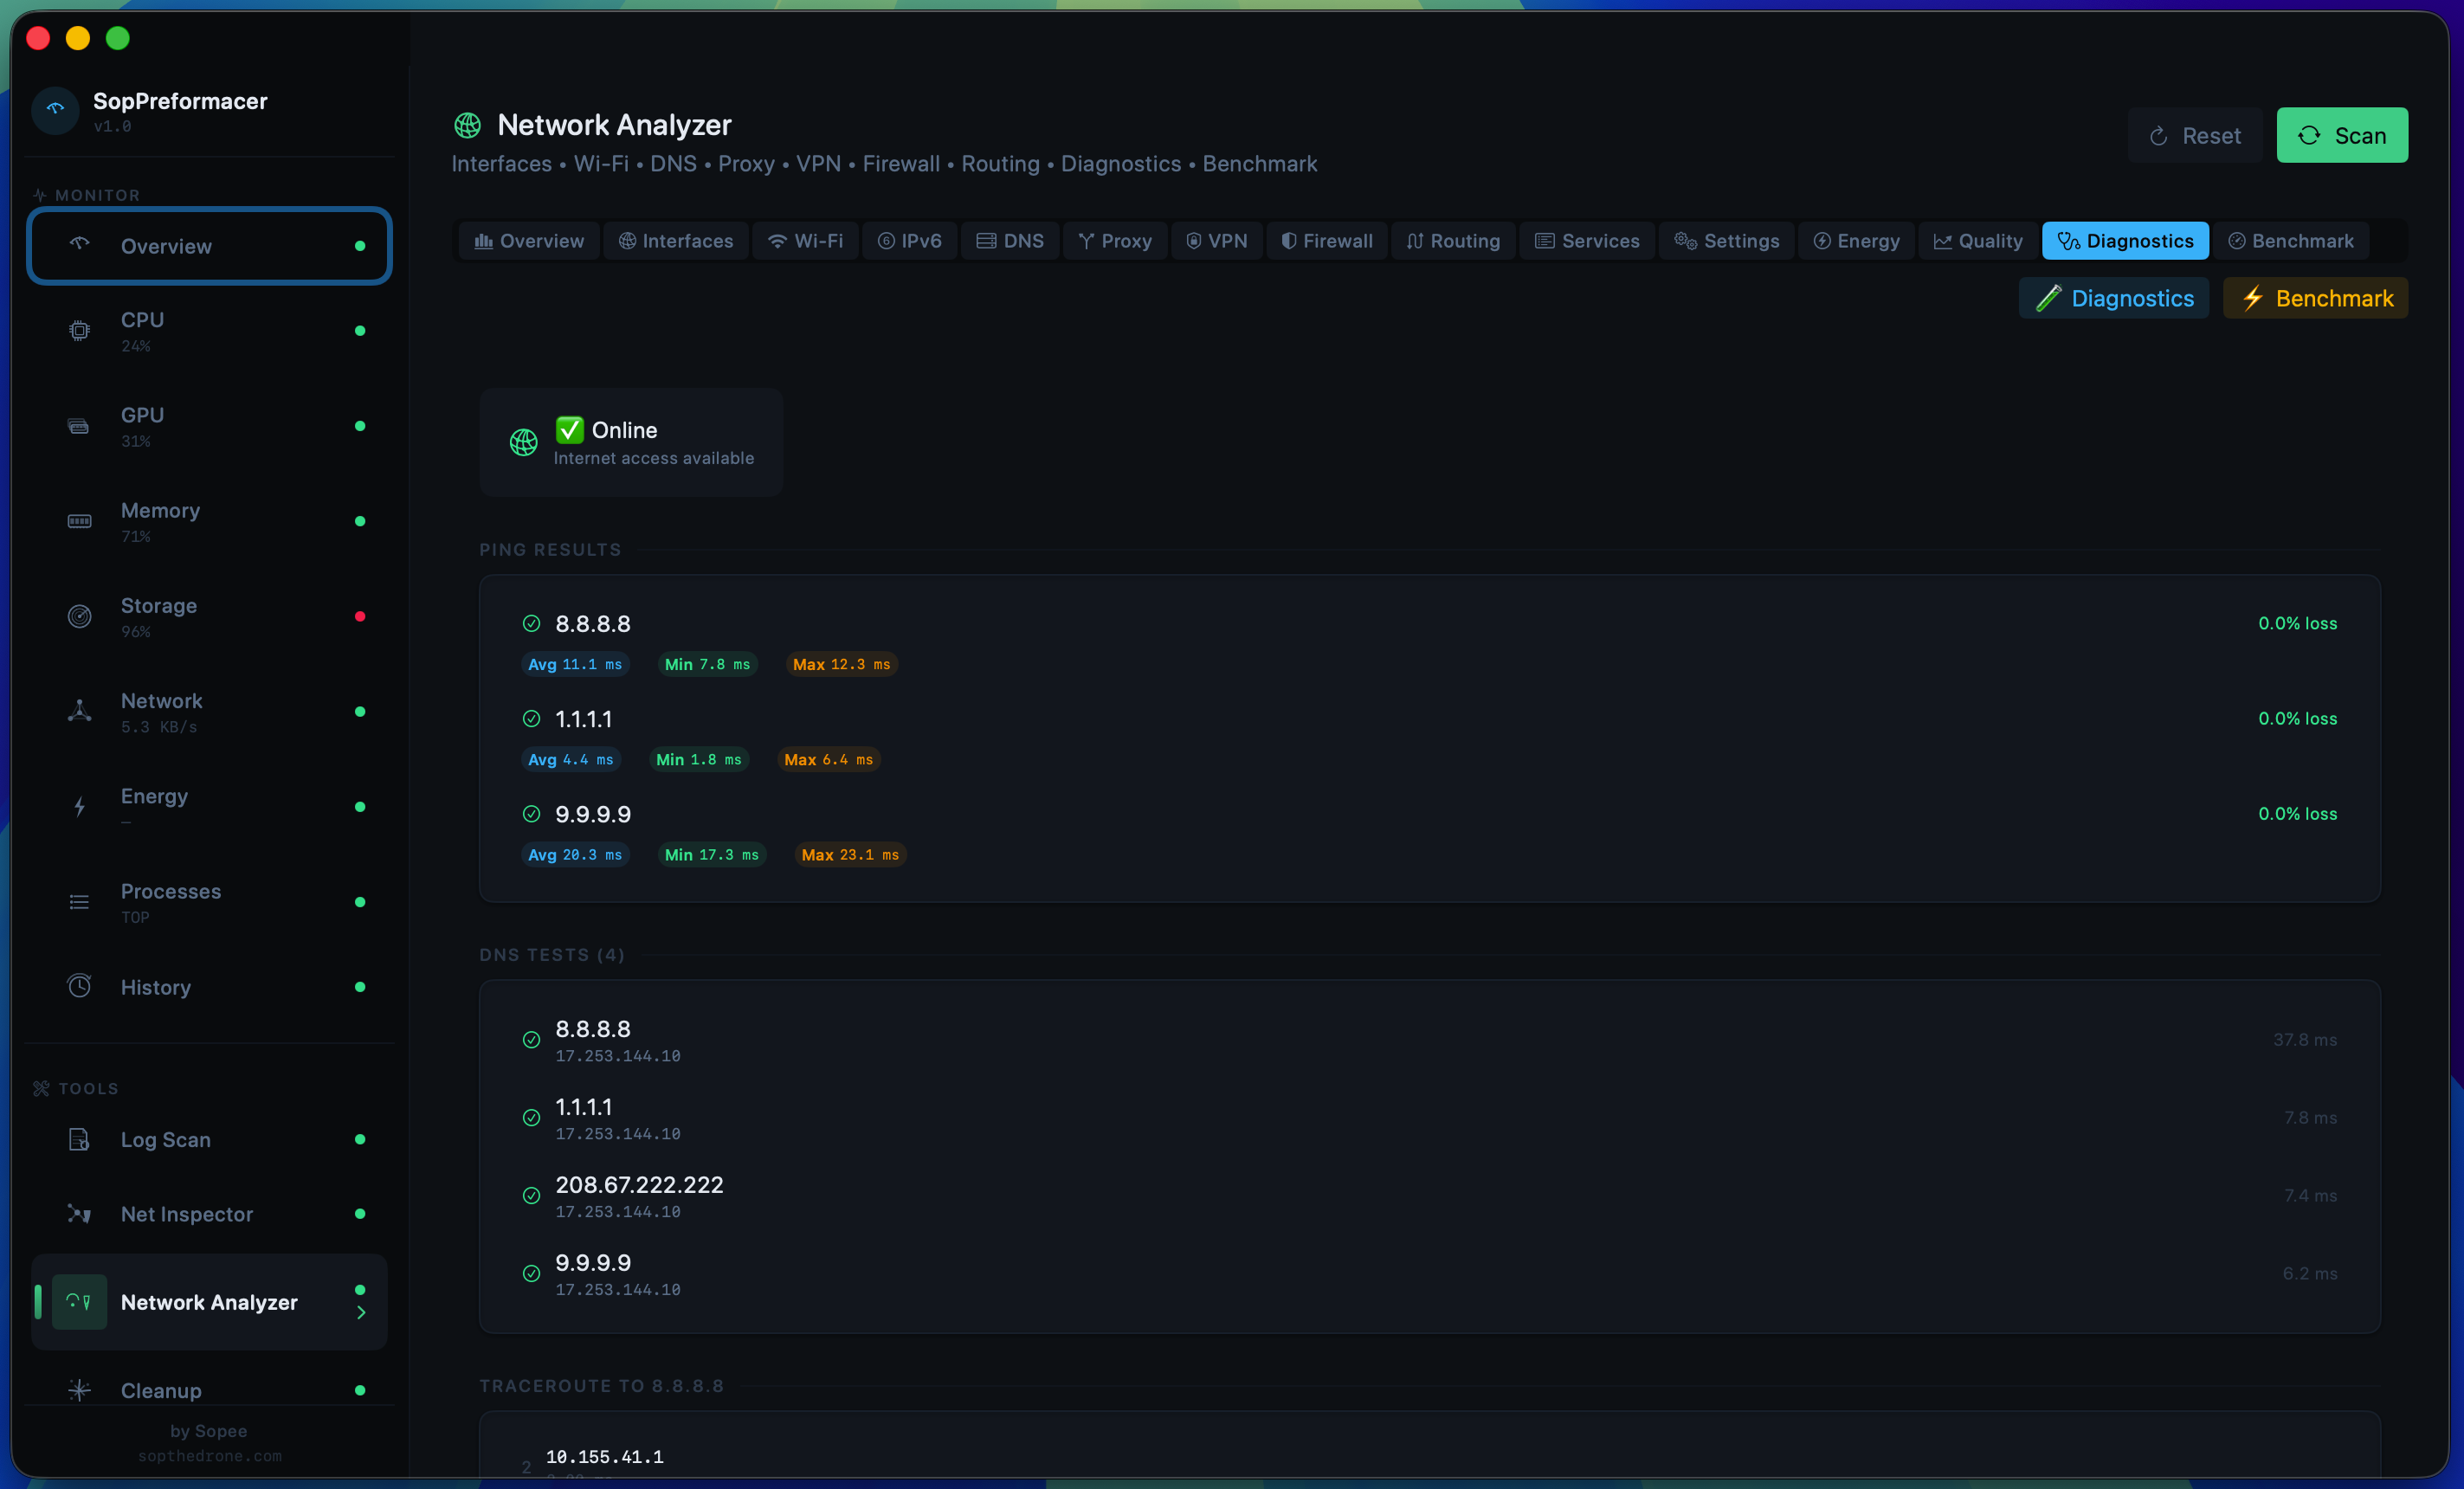Switch to the Firewall tab

coord(1326,240)
